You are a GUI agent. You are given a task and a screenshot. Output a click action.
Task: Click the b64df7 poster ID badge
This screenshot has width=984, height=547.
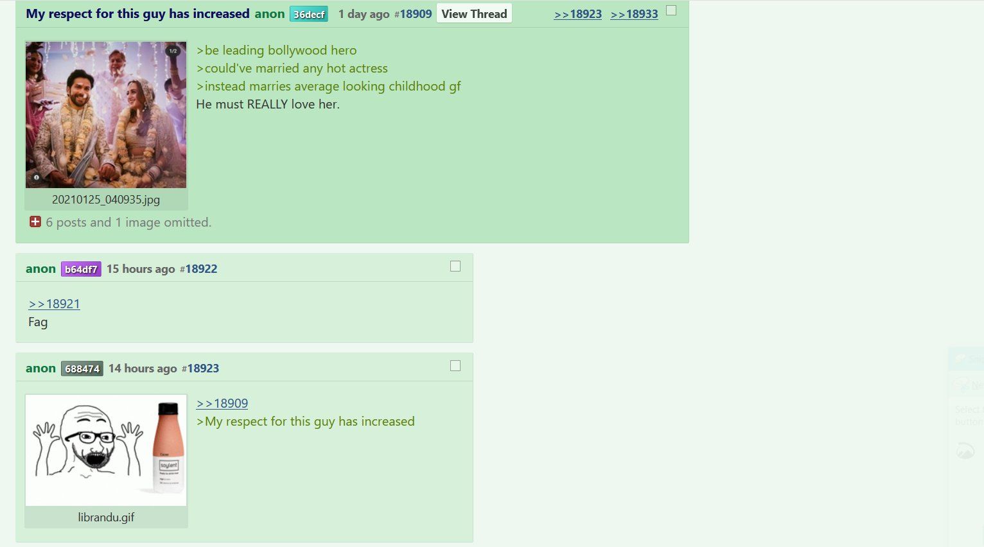point(81,269)
